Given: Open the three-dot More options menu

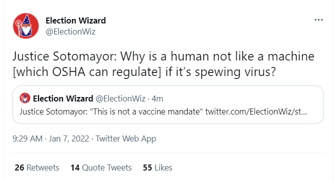Looking at the screenshot, I should (318, 20).
